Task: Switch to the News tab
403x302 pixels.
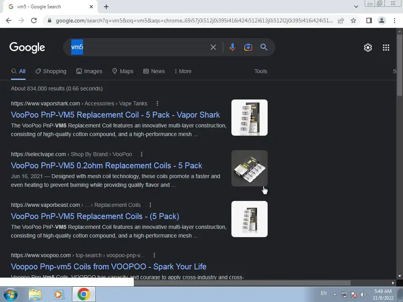Action: tap(154, 72)
